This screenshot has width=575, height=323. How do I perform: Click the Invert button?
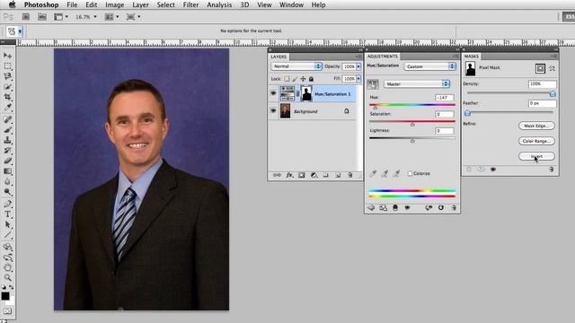point(536,156)
